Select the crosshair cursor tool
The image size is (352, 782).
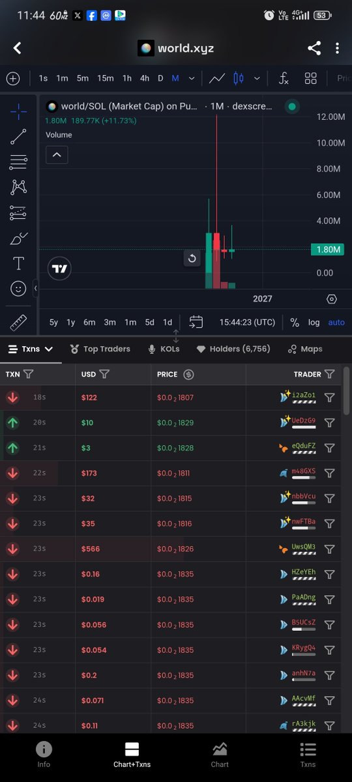(x=18, y=111)
